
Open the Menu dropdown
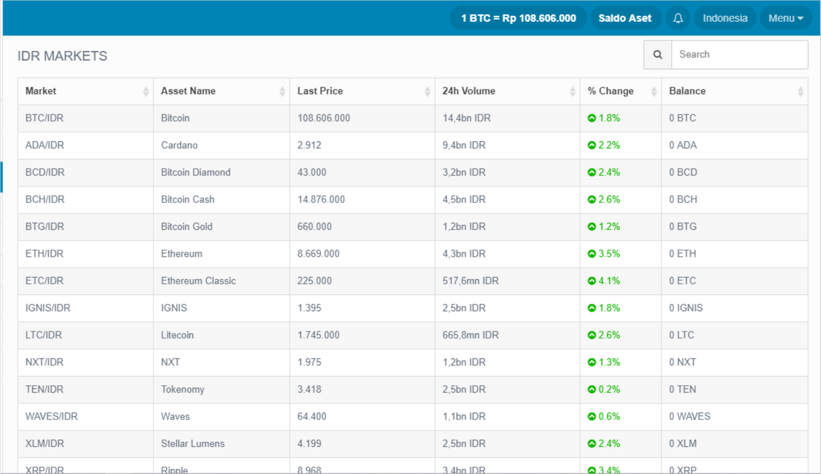[785, 18]
